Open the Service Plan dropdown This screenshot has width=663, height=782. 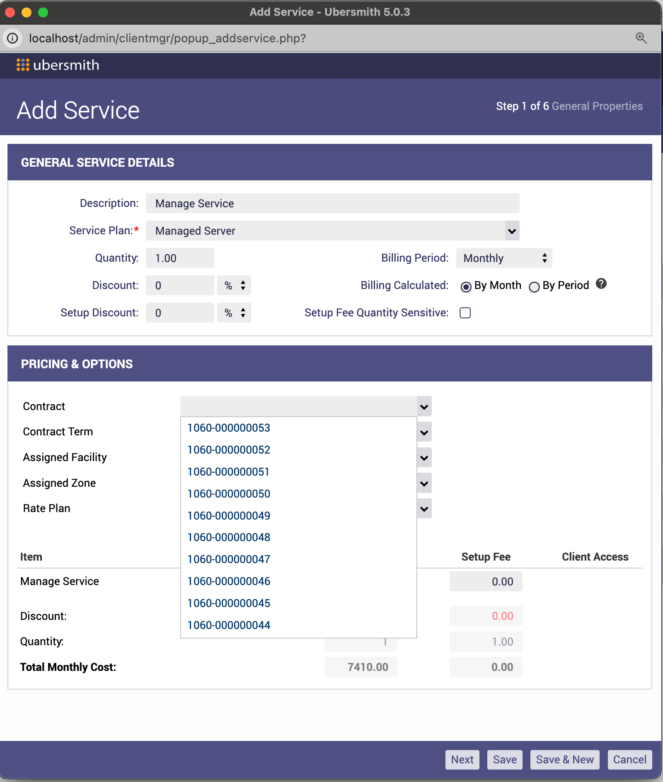tap(512, 231)
